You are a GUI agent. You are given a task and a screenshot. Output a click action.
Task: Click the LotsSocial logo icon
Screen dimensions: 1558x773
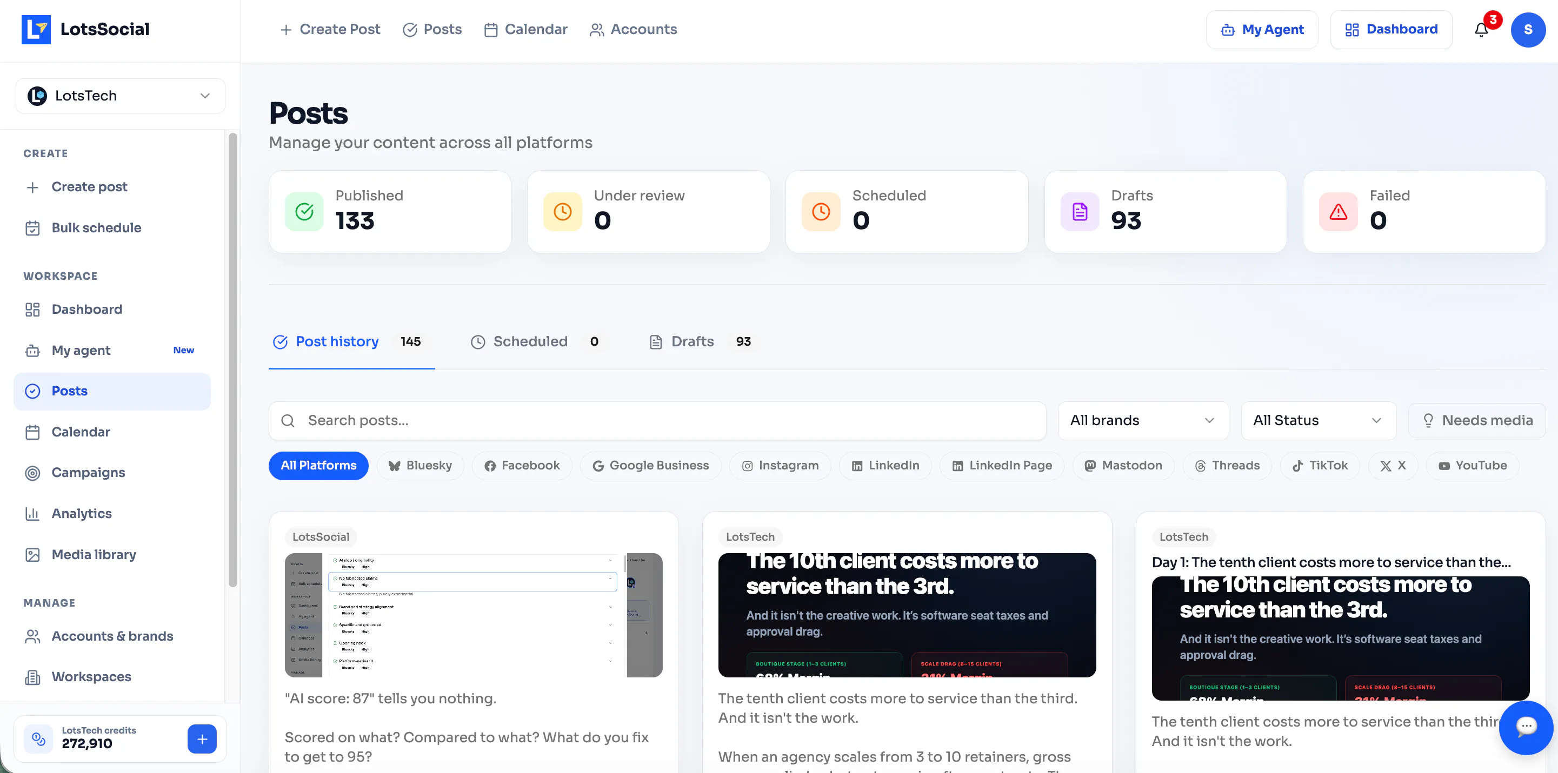click(x=36, y=30)
